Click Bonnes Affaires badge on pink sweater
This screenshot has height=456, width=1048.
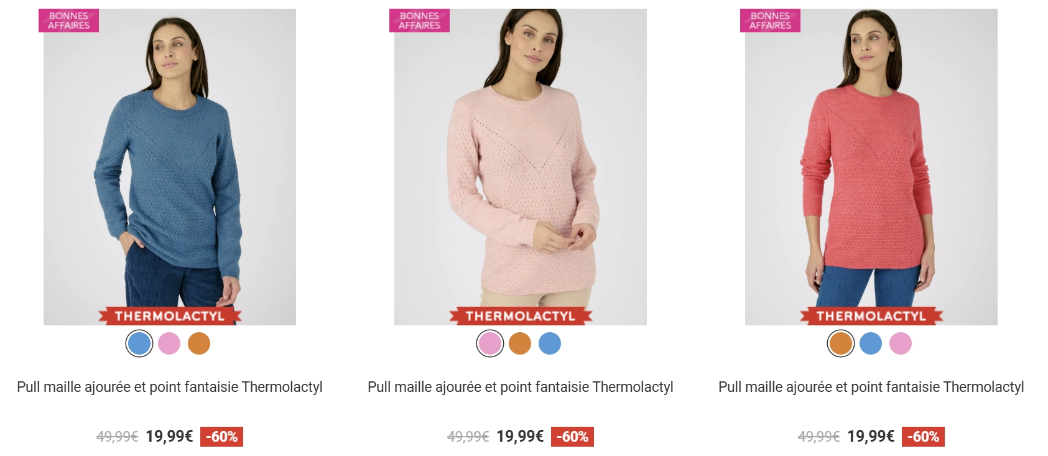419,21
